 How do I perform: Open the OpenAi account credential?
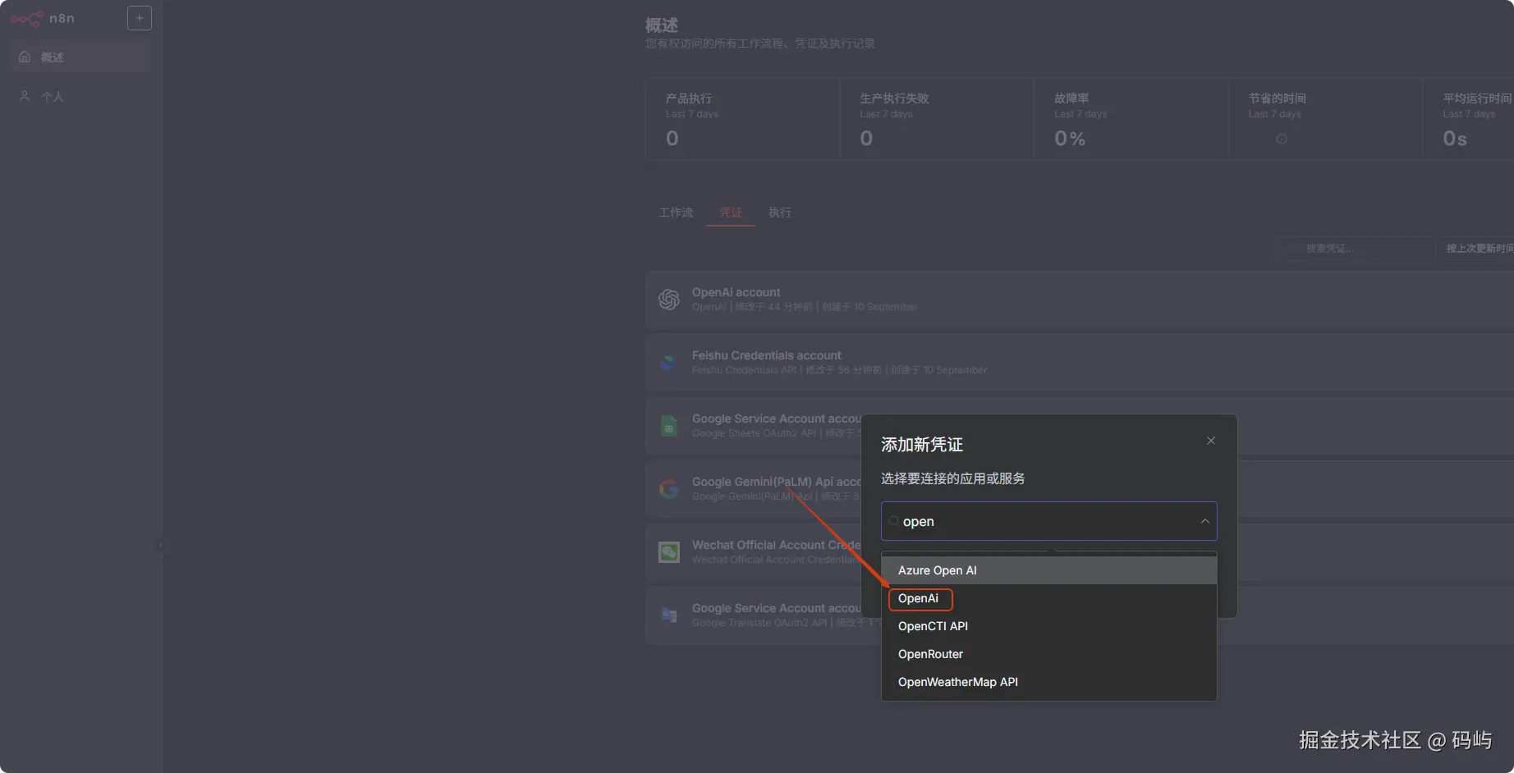tap(1080, 300)
